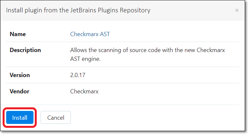Close the dialog with the X icon
Image resolution: width=248 pixels, height=134 pixels.
(237, 10)
